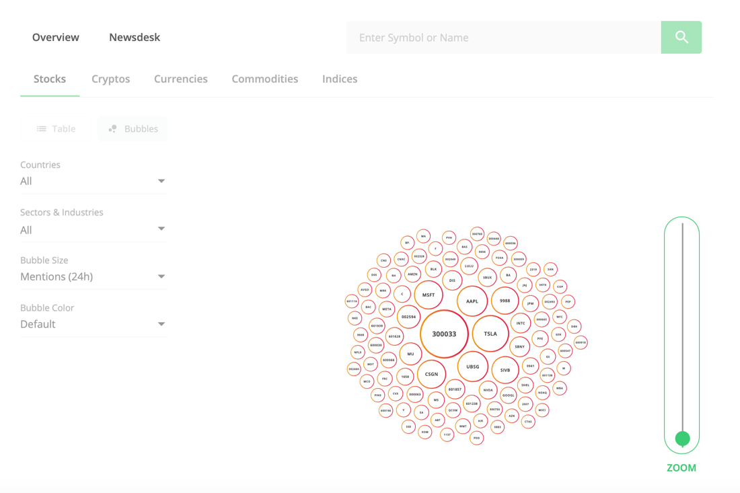Select the META bubble

coord(387,309)
